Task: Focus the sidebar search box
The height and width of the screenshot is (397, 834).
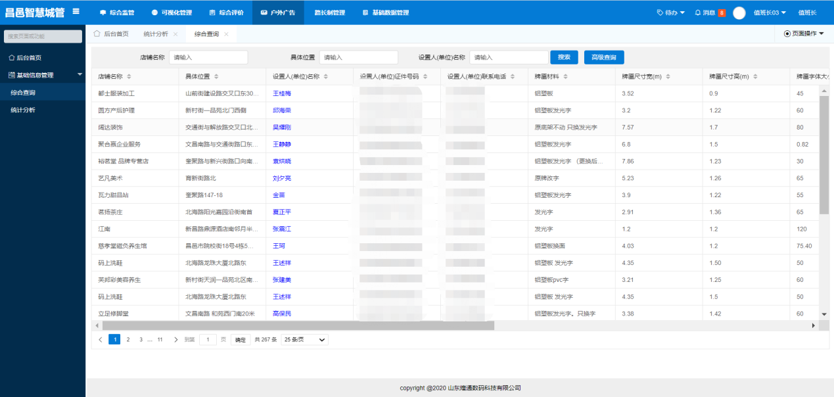Action: (x=43, y=37)
